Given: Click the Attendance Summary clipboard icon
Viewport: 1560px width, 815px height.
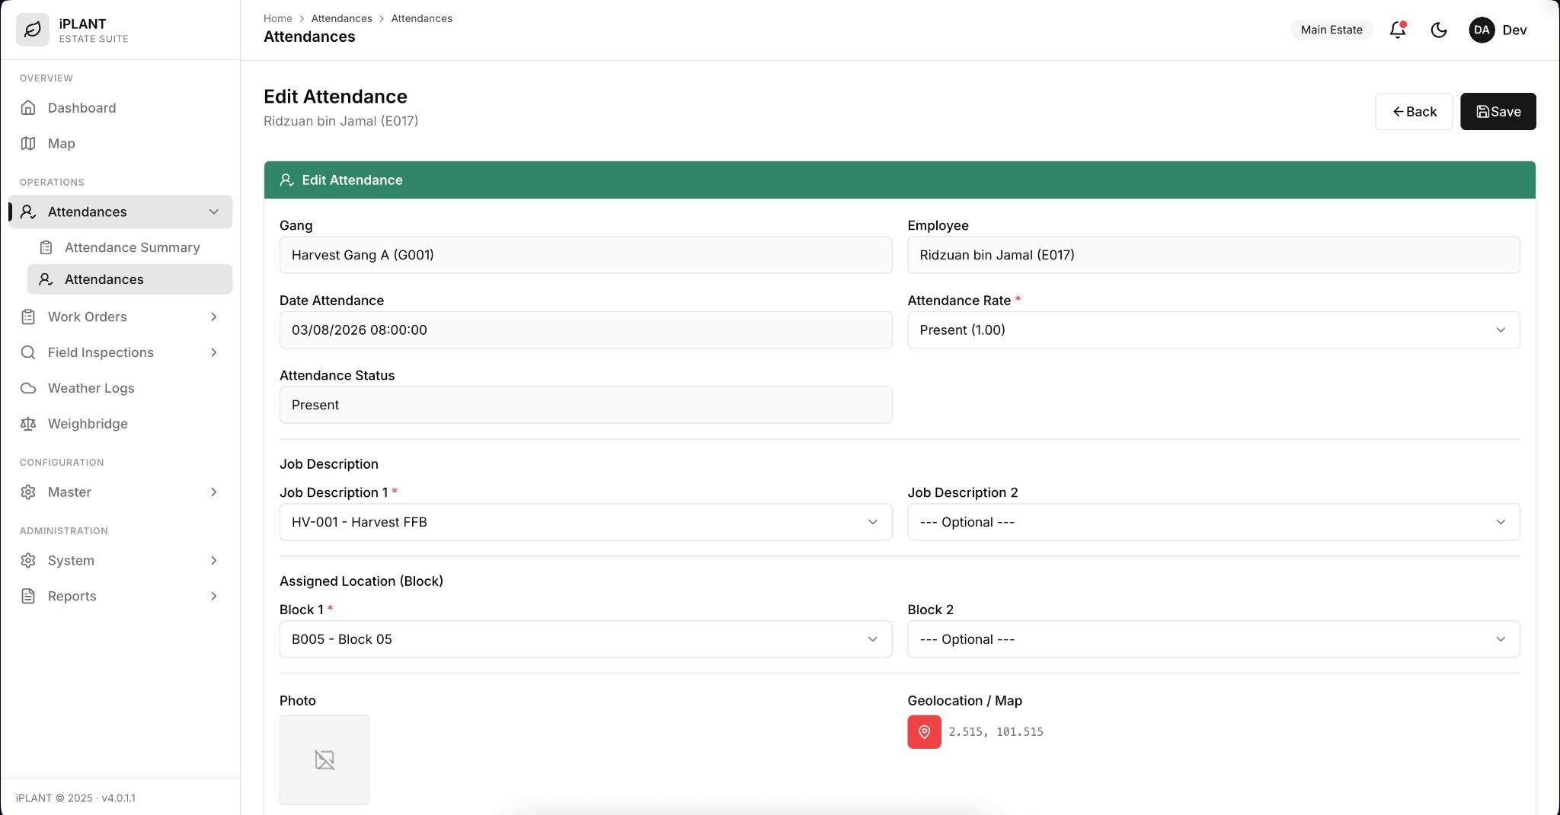Looking at the screenshot, I should (46, 247).
